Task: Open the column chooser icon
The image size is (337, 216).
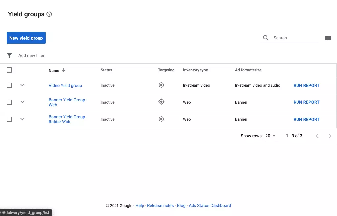Action: pos(328,38)
